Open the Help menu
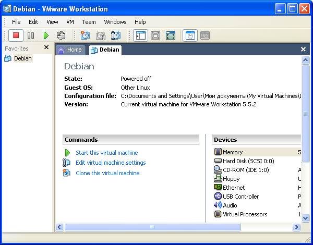313x245 pixels. (140, 22)
